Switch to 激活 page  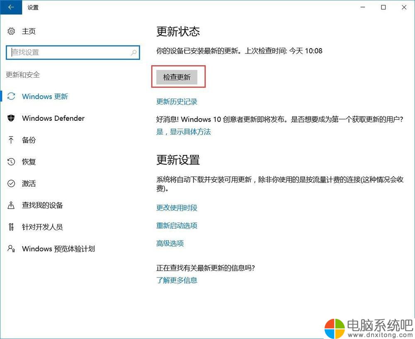[x=29, y=183]
